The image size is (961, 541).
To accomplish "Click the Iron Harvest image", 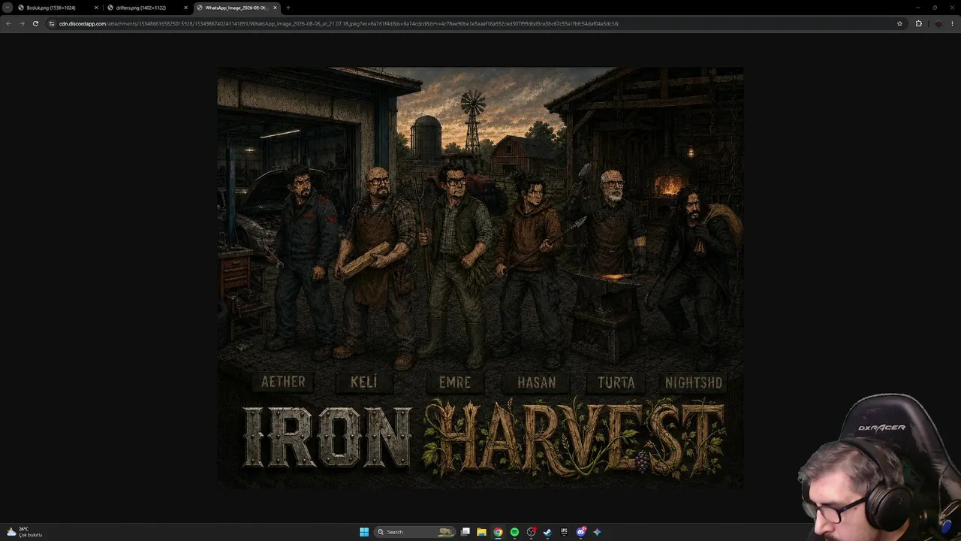I will click(480, 278).
